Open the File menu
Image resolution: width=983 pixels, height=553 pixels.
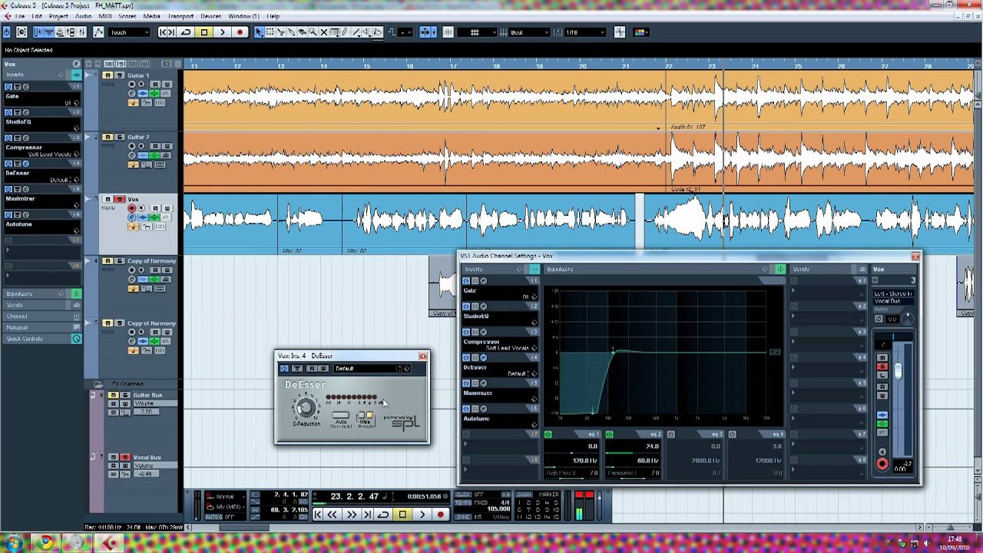coord(19,16)
